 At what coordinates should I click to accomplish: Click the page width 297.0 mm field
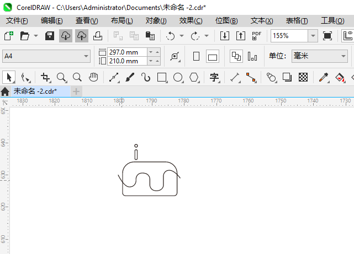tap(127, 52)
